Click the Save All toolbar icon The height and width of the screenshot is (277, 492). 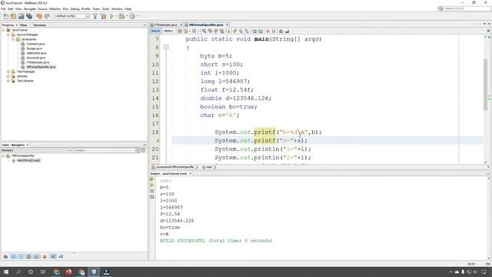coord(29,16)
